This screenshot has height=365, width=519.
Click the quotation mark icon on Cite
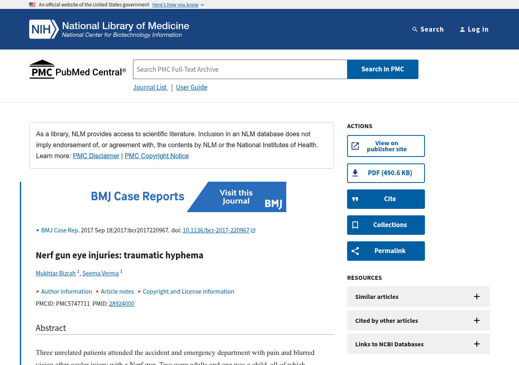coord(355,199)
